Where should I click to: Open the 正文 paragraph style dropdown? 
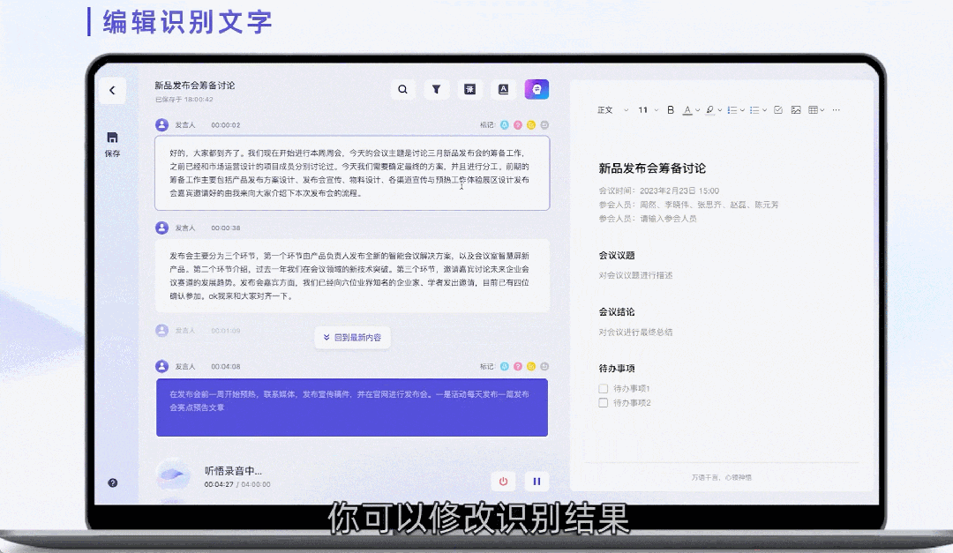(x=612, y=110)
